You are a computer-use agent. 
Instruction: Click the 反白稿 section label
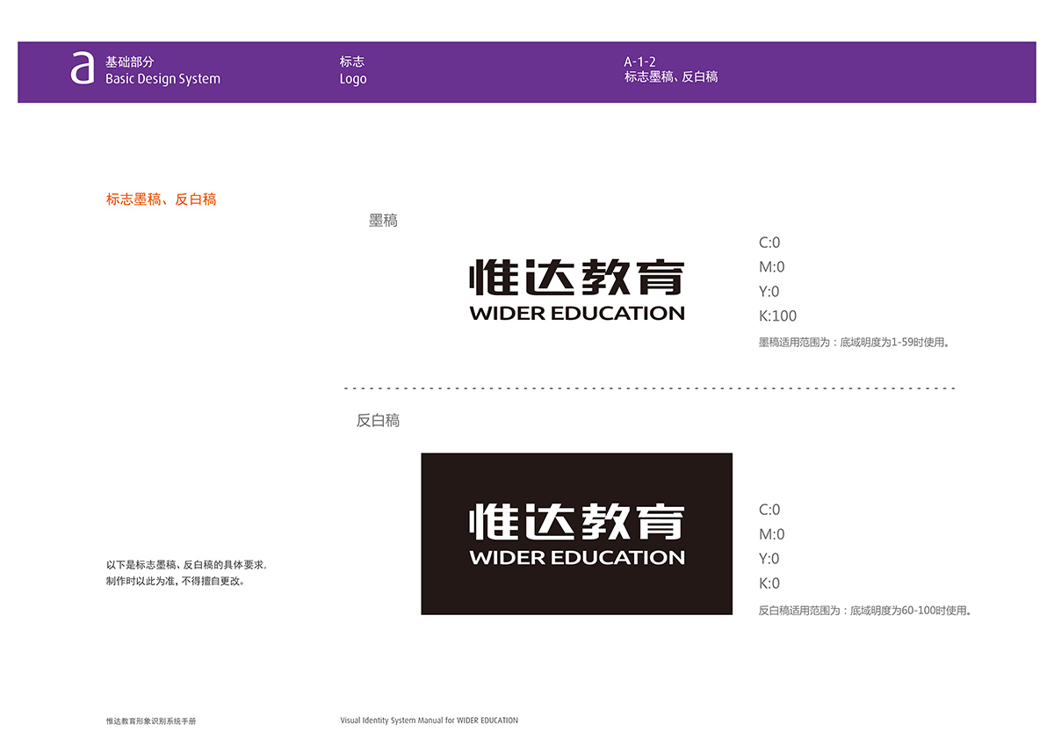click(x=378, y=421)
